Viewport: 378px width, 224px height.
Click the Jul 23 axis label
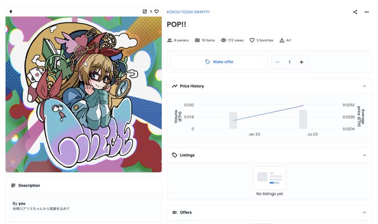tap(312, 134)
